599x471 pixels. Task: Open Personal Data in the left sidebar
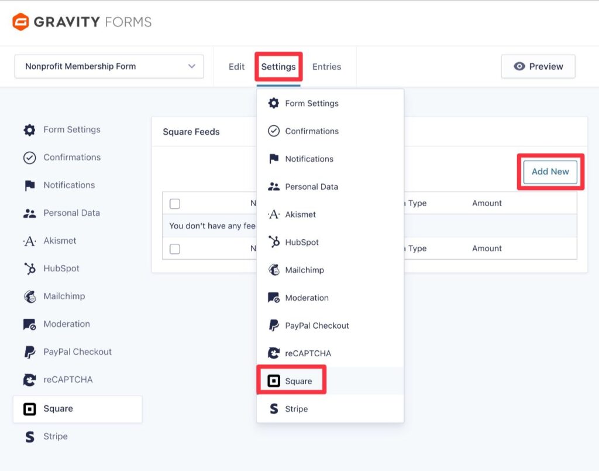tap(78, 213)
